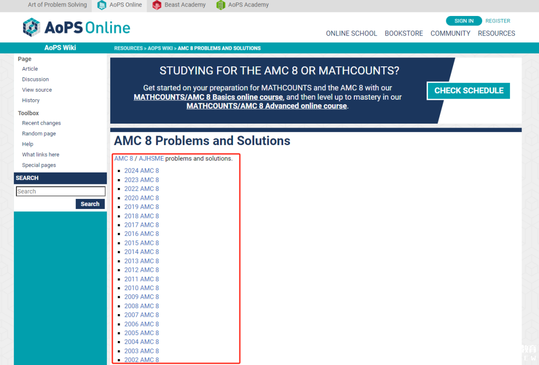Click the AoPS Online tab icon
Screen dimensions: 539x365
(102, 5)
